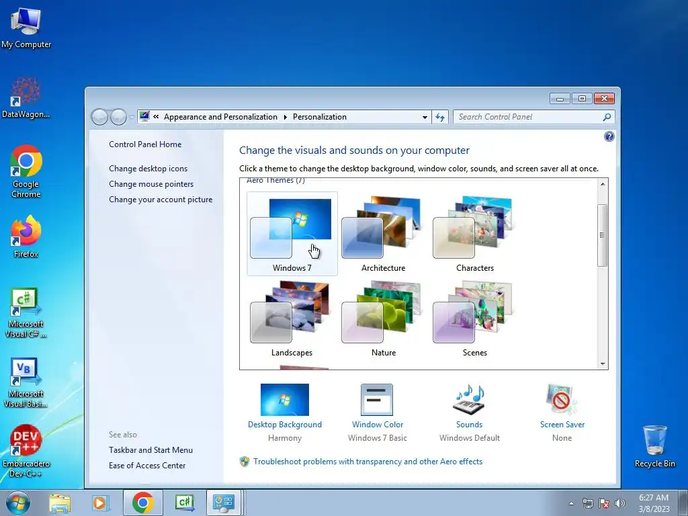
Task: Click the double chevron in address bar
Action: tap(156, 117)
